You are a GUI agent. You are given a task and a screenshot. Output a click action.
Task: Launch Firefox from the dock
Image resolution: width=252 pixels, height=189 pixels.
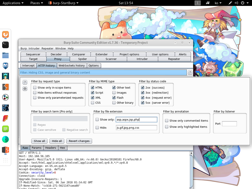(x=5, y=34)
